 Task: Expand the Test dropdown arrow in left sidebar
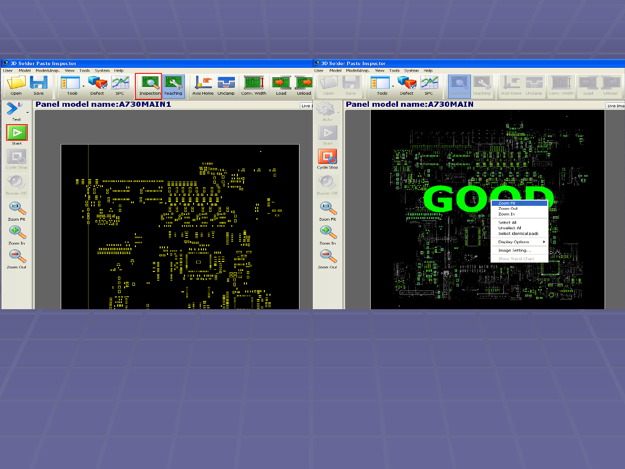coord(28,112)
